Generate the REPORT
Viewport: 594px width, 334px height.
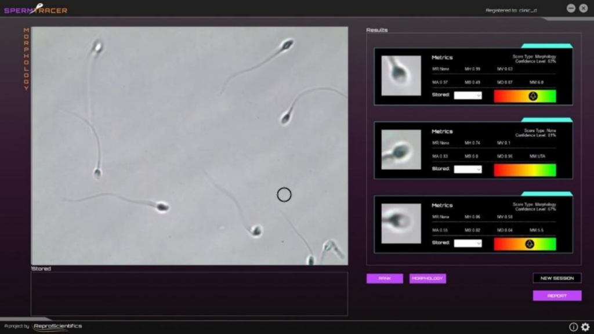click(x=557, y=296)
